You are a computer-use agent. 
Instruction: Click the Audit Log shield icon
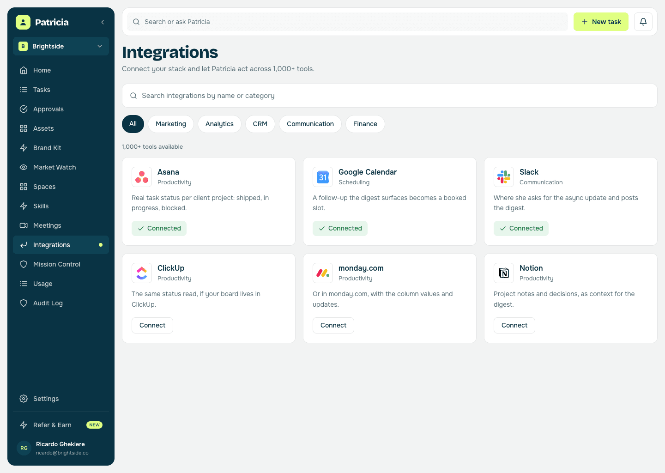point(24,303)
